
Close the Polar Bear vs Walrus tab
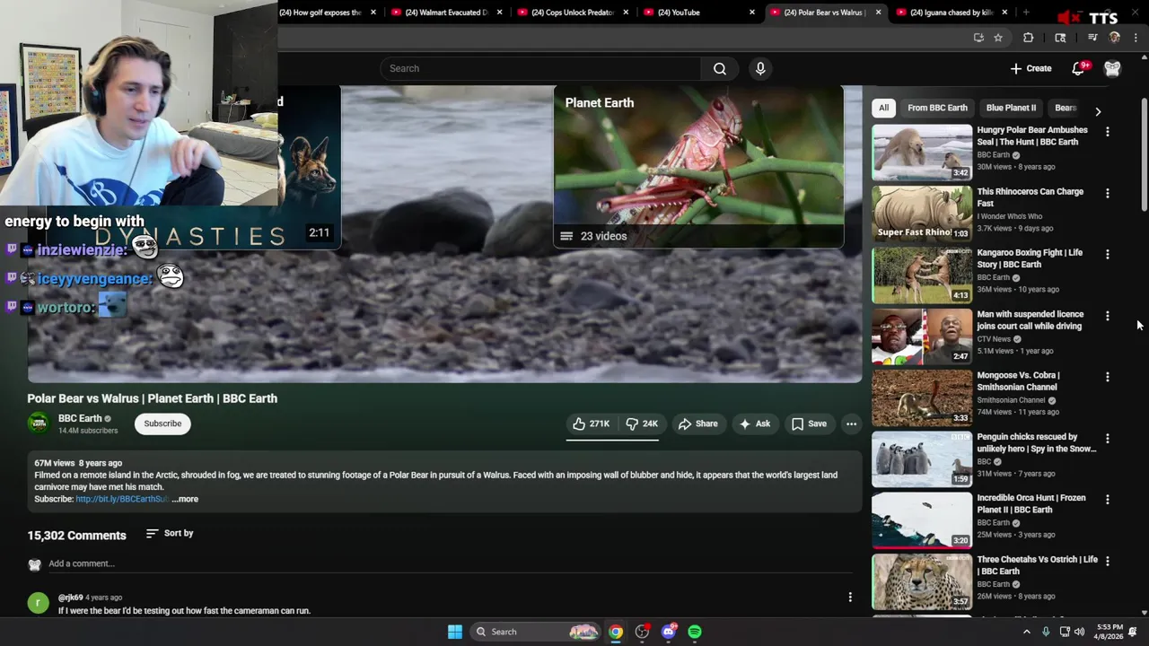879,13
